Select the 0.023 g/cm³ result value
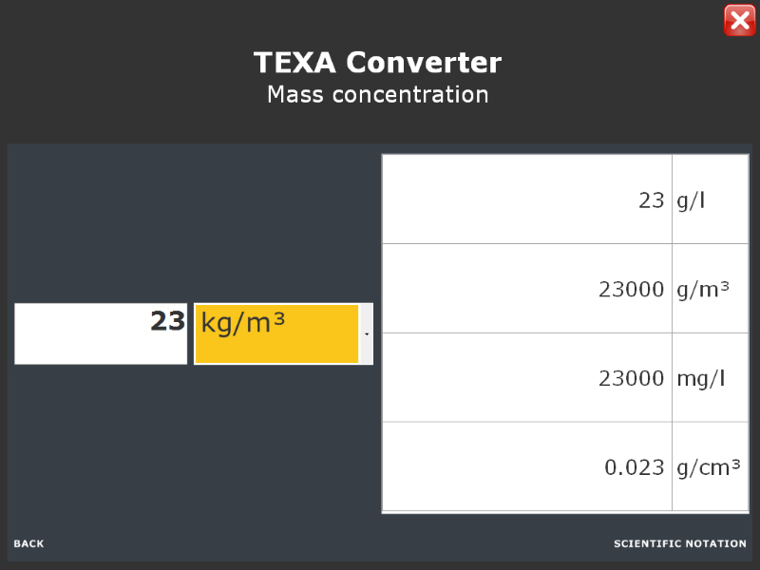The width and height of the screenshot is (760, 570). click(x=527, y=466)
